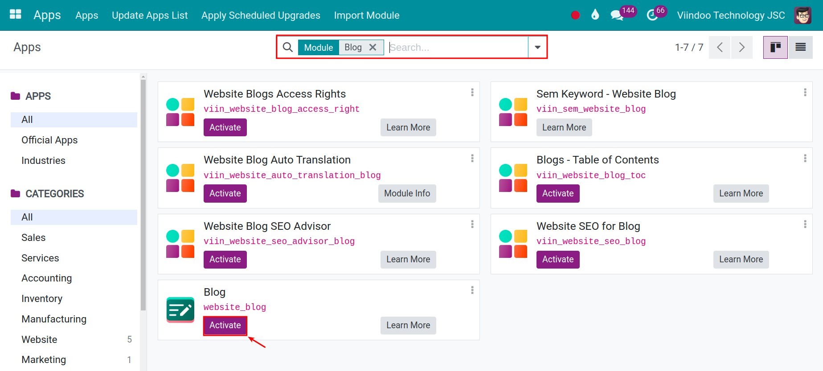Activate Website Blog Auto Translation
This screenshot has width=823, height=371.
(225, 193)
